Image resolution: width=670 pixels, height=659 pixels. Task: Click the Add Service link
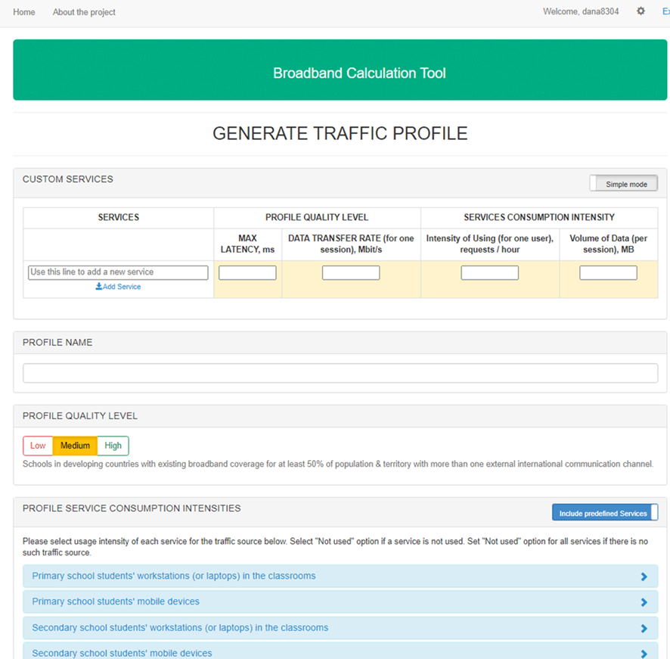[121, 287]
